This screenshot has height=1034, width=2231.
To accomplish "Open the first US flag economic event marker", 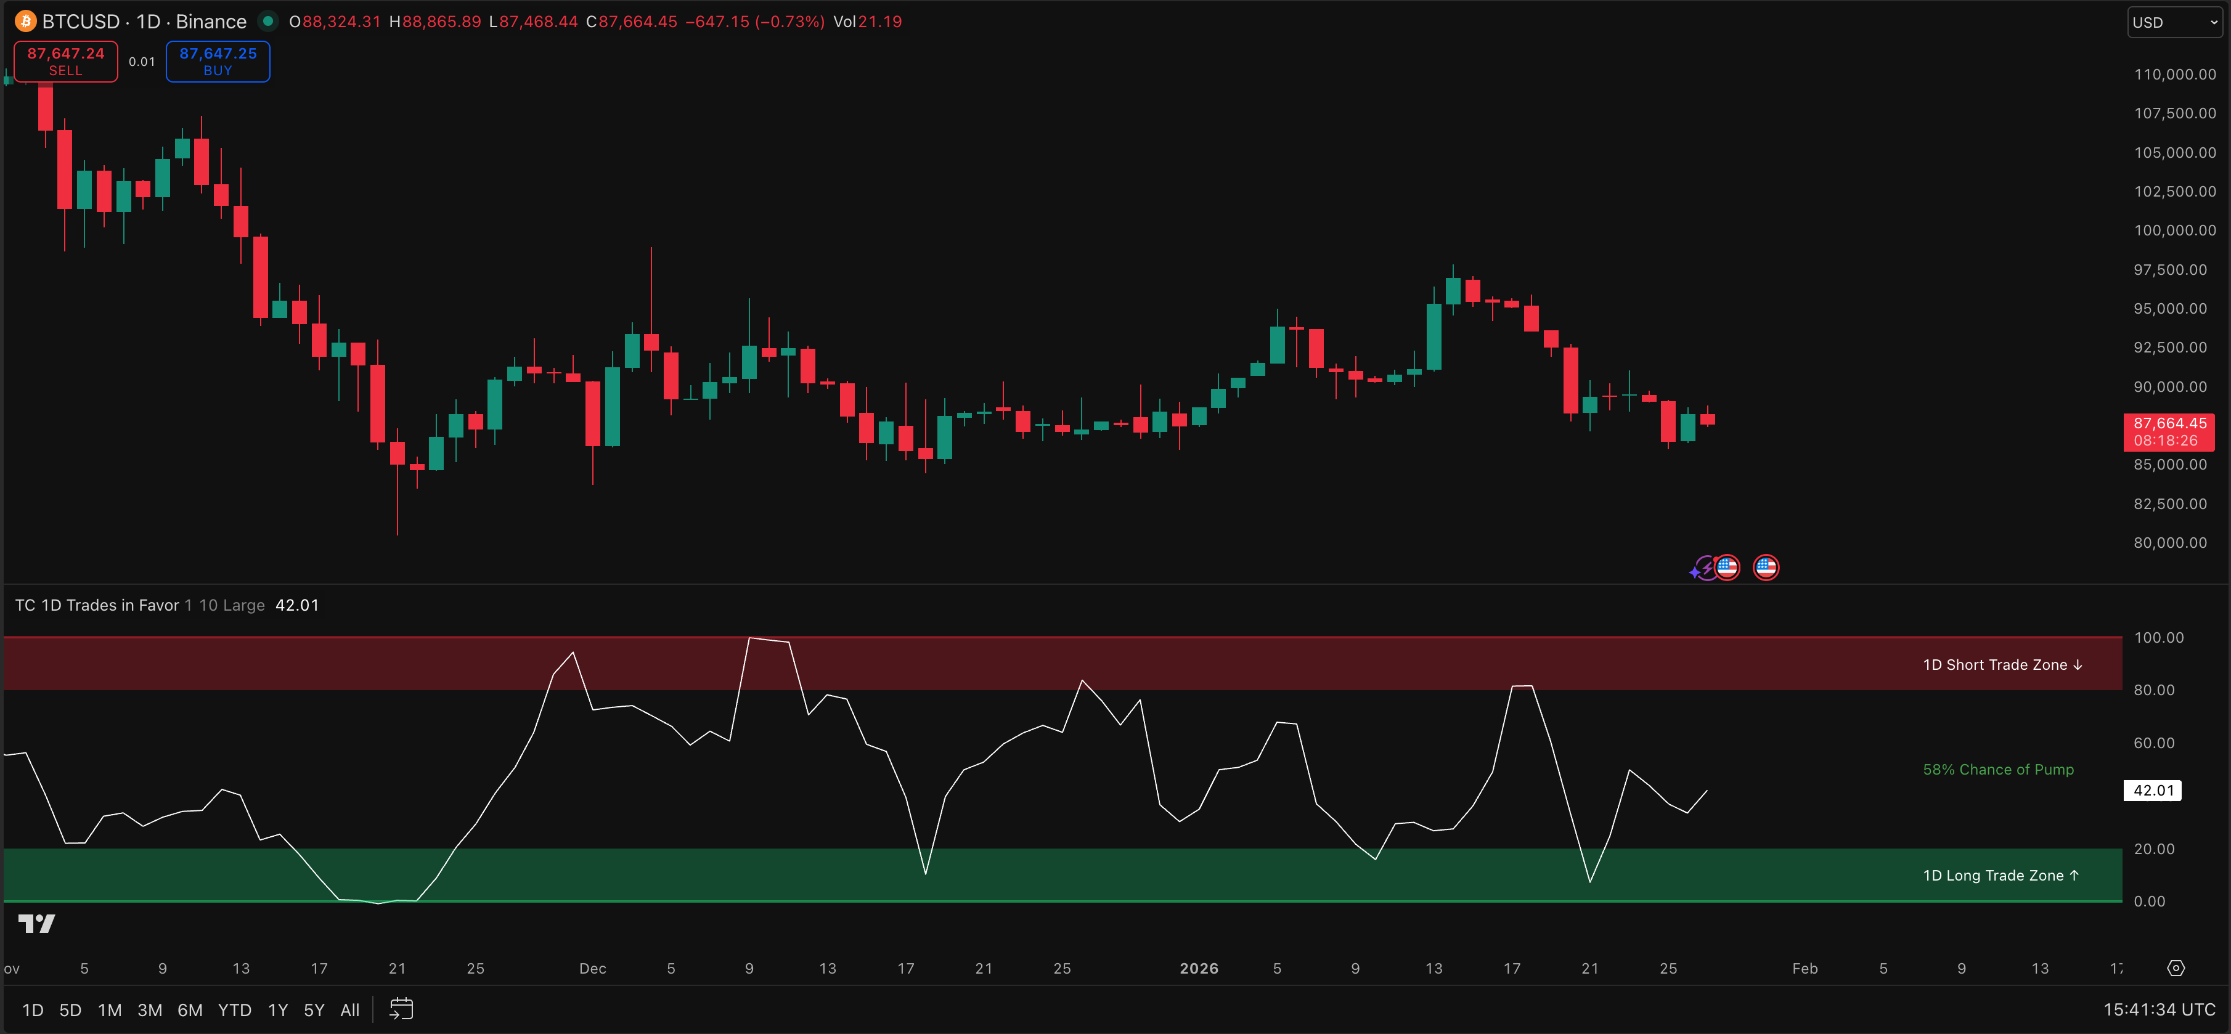I will [1728, 568].
